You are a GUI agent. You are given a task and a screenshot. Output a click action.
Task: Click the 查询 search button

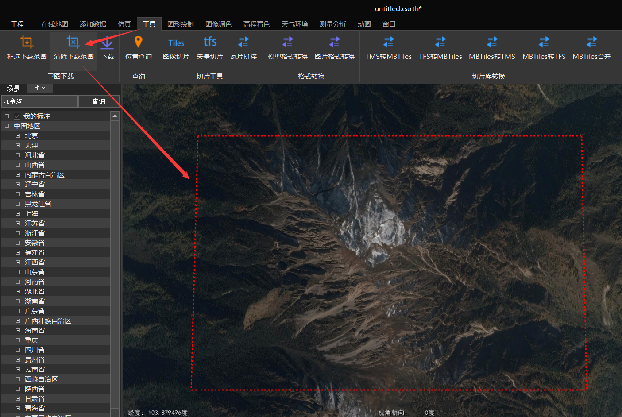(x=99, y=101)
